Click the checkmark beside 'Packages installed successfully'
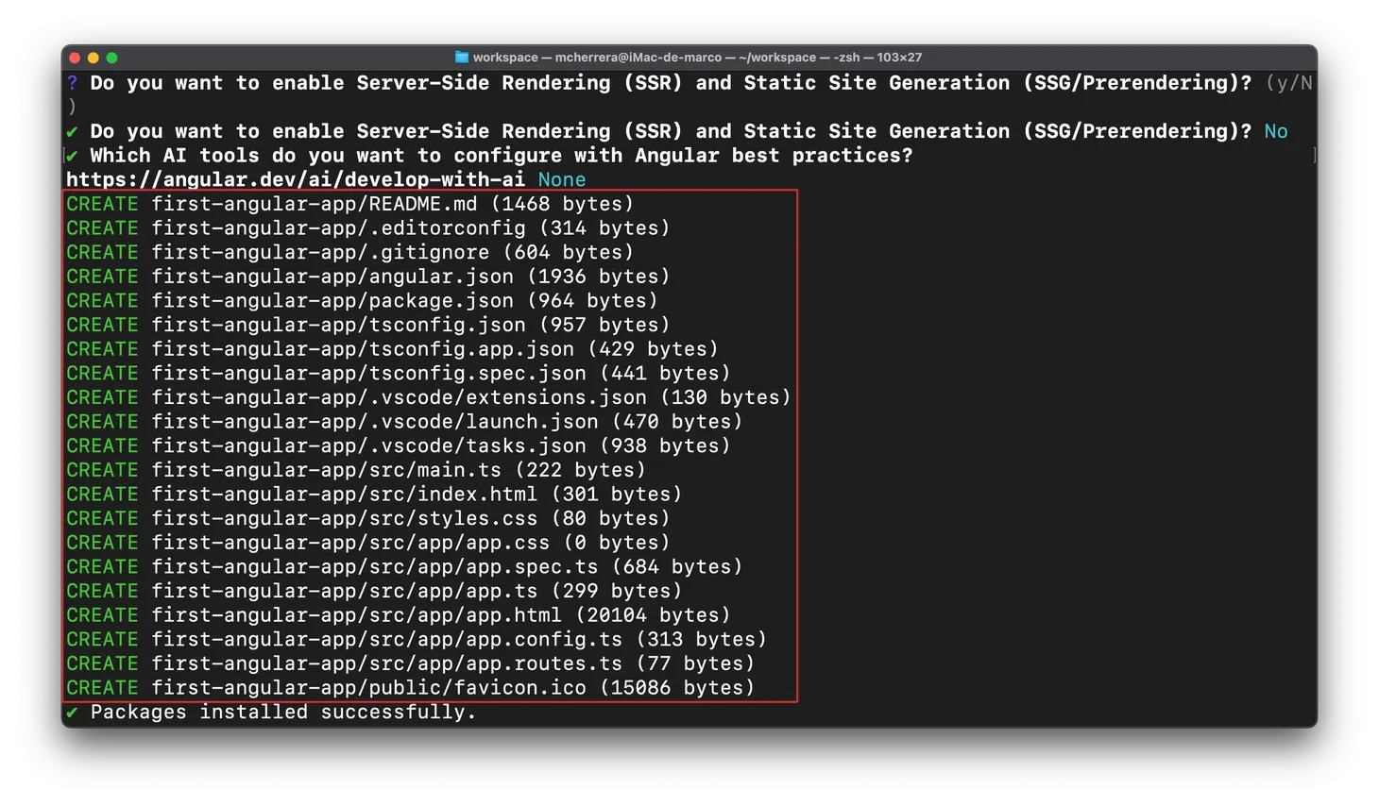Image resolution: width=1379 pixels, height=806 pixels. (x=73, y=713)
